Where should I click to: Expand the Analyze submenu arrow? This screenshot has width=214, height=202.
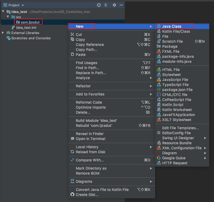coord(151,78)
